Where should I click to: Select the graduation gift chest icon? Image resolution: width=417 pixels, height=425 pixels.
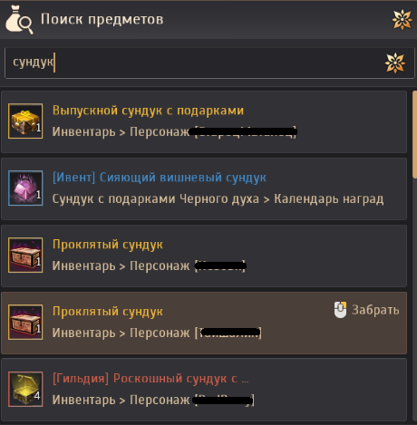[25, 121]
